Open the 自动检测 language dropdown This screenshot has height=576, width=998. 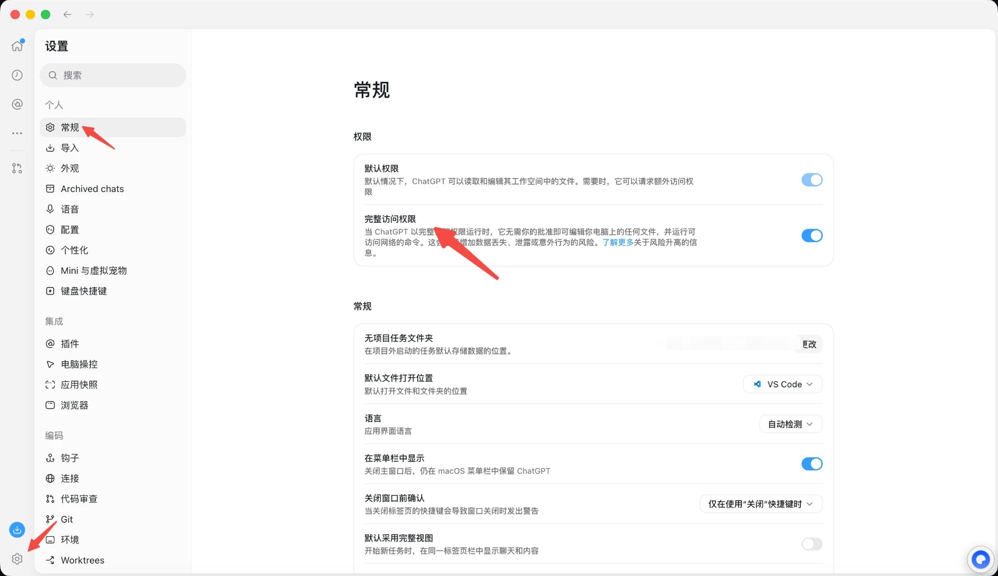point(791,424)
